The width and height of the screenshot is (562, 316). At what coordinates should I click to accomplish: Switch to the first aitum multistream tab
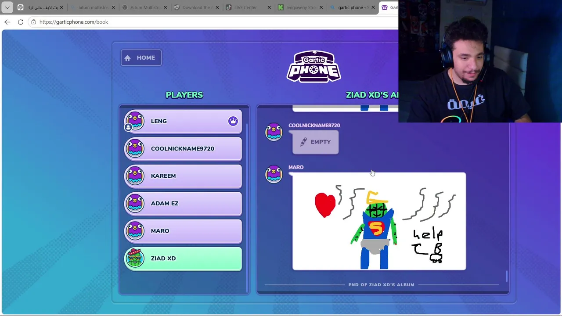point(93,7)
